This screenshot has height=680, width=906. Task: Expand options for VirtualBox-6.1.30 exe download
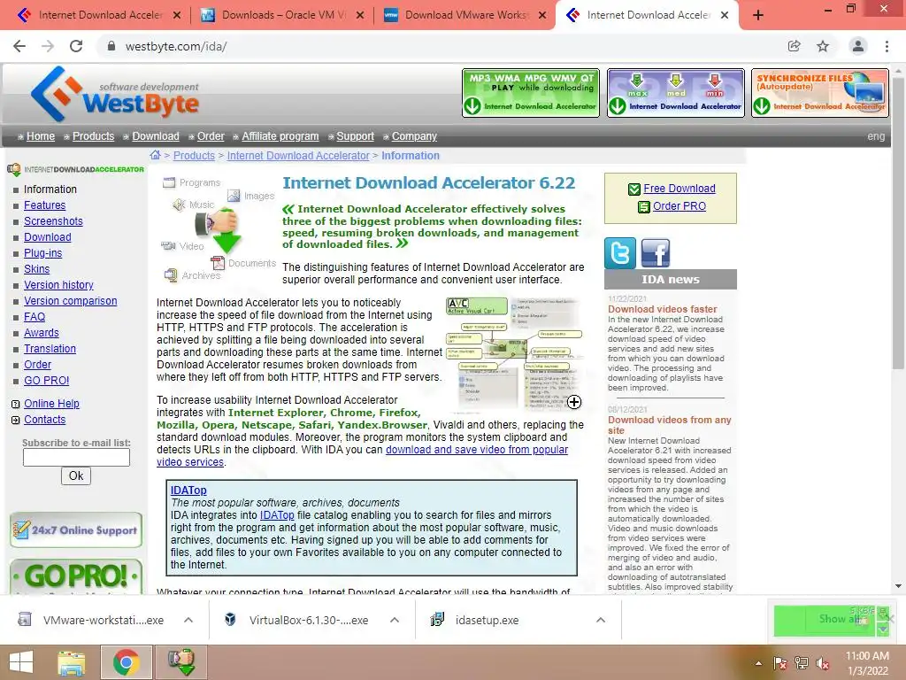(x=395, y=620)
